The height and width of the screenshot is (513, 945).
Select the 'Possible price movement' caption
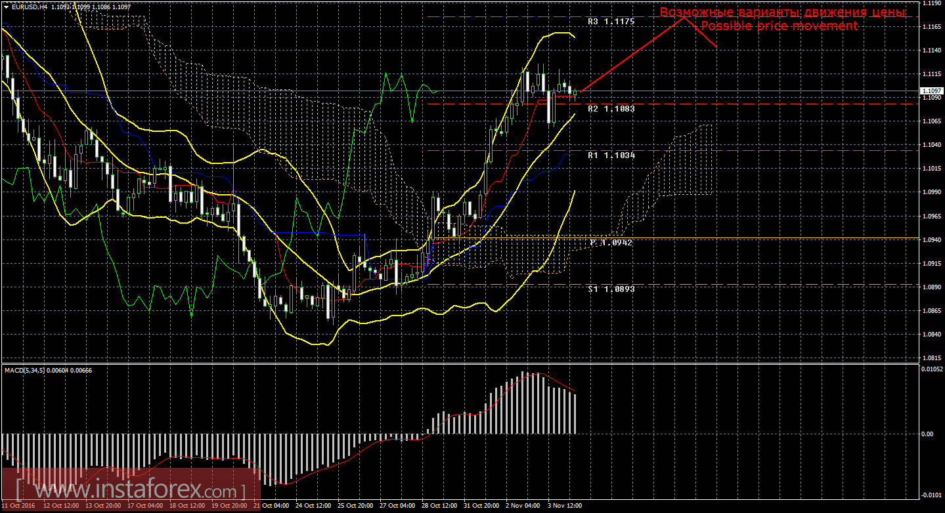point(779,26)
